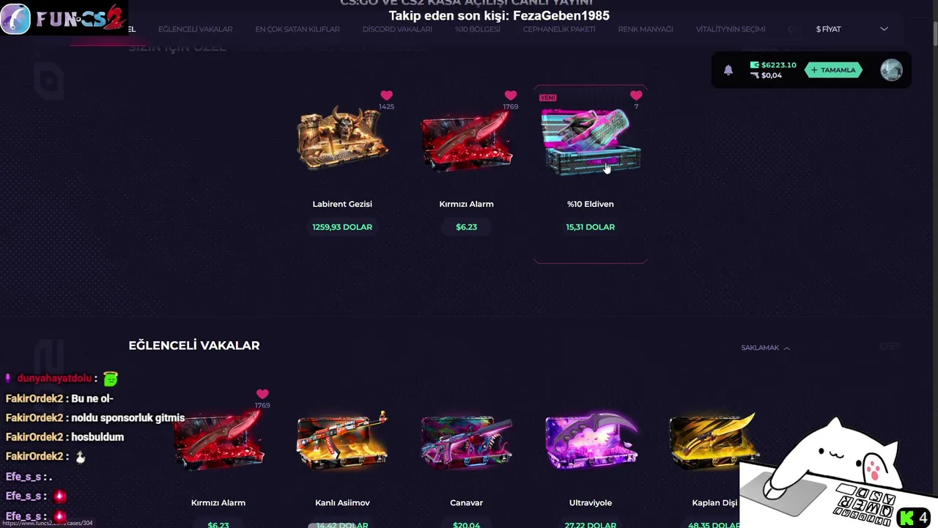Image resolution: width=938 pixels, height=528 pixels.
Task: Favorite the Labirent Gezisi case heart
Action: click(x=386, y=95)
